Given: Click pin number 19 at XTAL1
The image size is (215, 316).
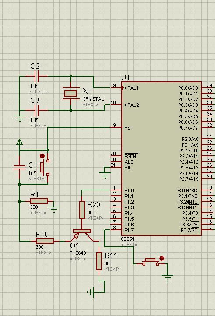Looking at the screenshot, I should [x=113, y=85].
